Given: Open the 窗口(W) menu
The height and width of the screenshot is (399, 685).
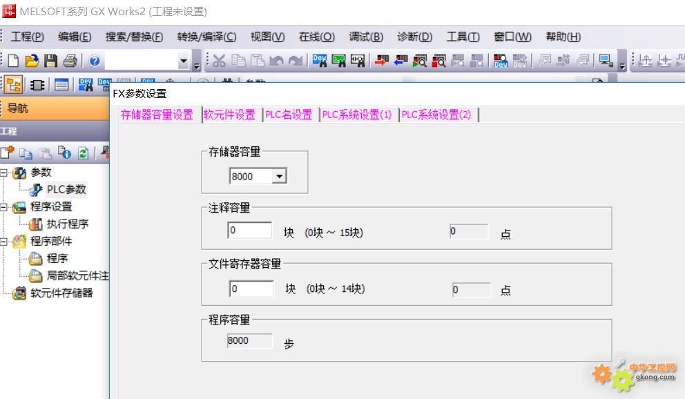Looking at the screenshot, I should pos(513,37).
